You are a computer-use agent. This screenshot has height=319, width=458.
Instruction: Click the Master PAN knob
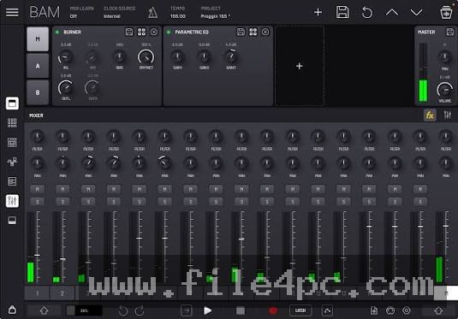coord(444,57)
